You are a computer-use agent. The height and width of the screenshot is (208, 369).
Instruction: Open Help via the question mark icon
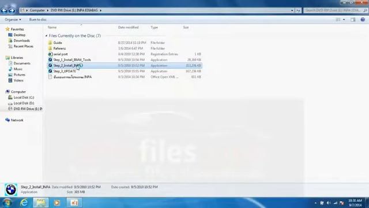click(363, 20)
